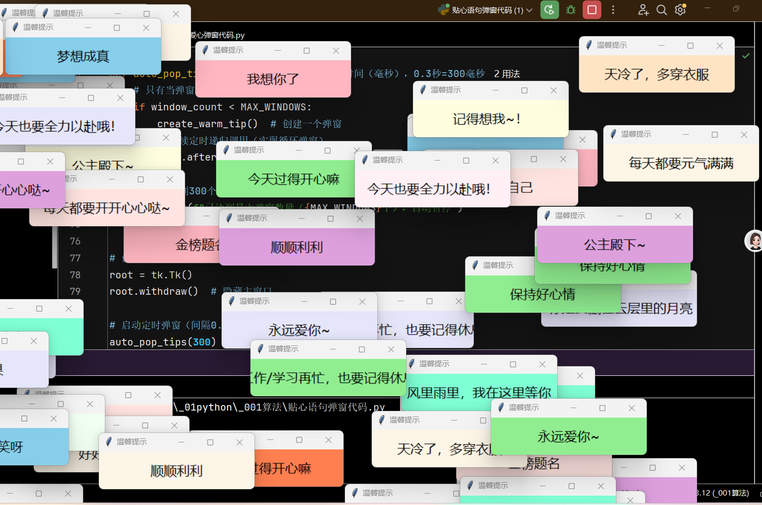762x505 pixels.
Task: Stop the script with the red stop icon
Action: 592,9
